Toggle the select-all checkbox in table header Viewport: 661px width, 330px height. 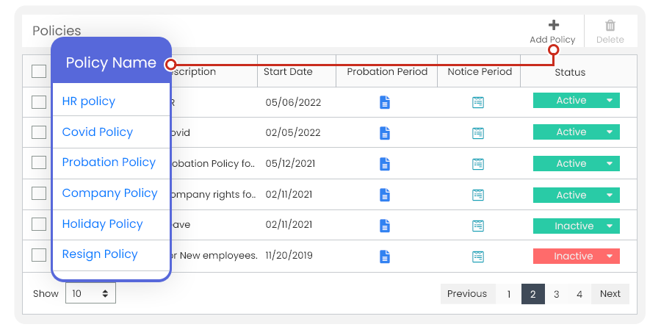click(x=39, y=71)
